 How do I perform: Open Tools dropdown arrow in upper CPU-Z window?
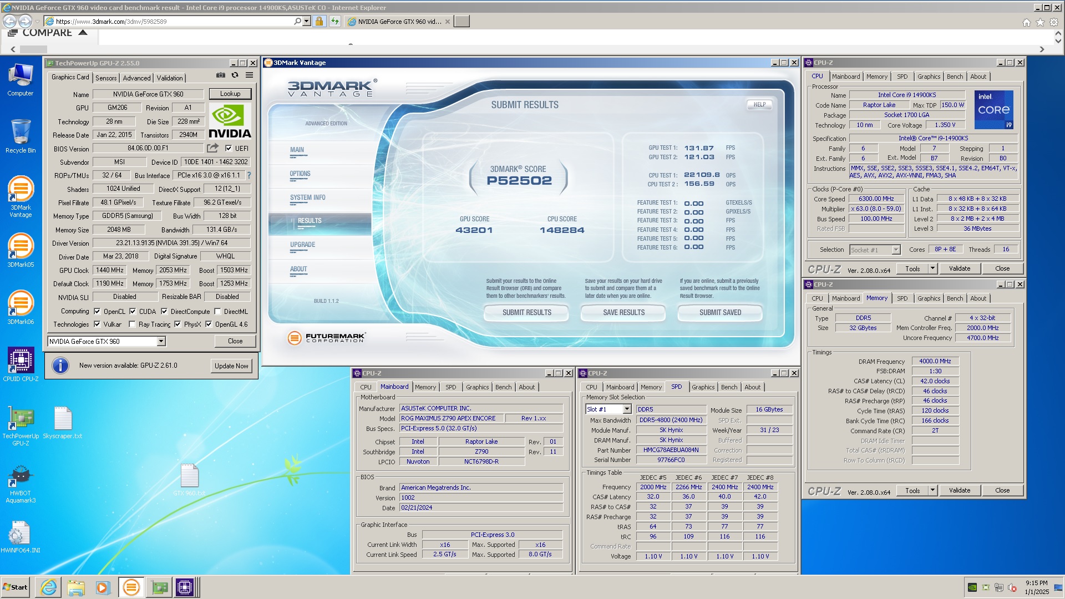932,268
